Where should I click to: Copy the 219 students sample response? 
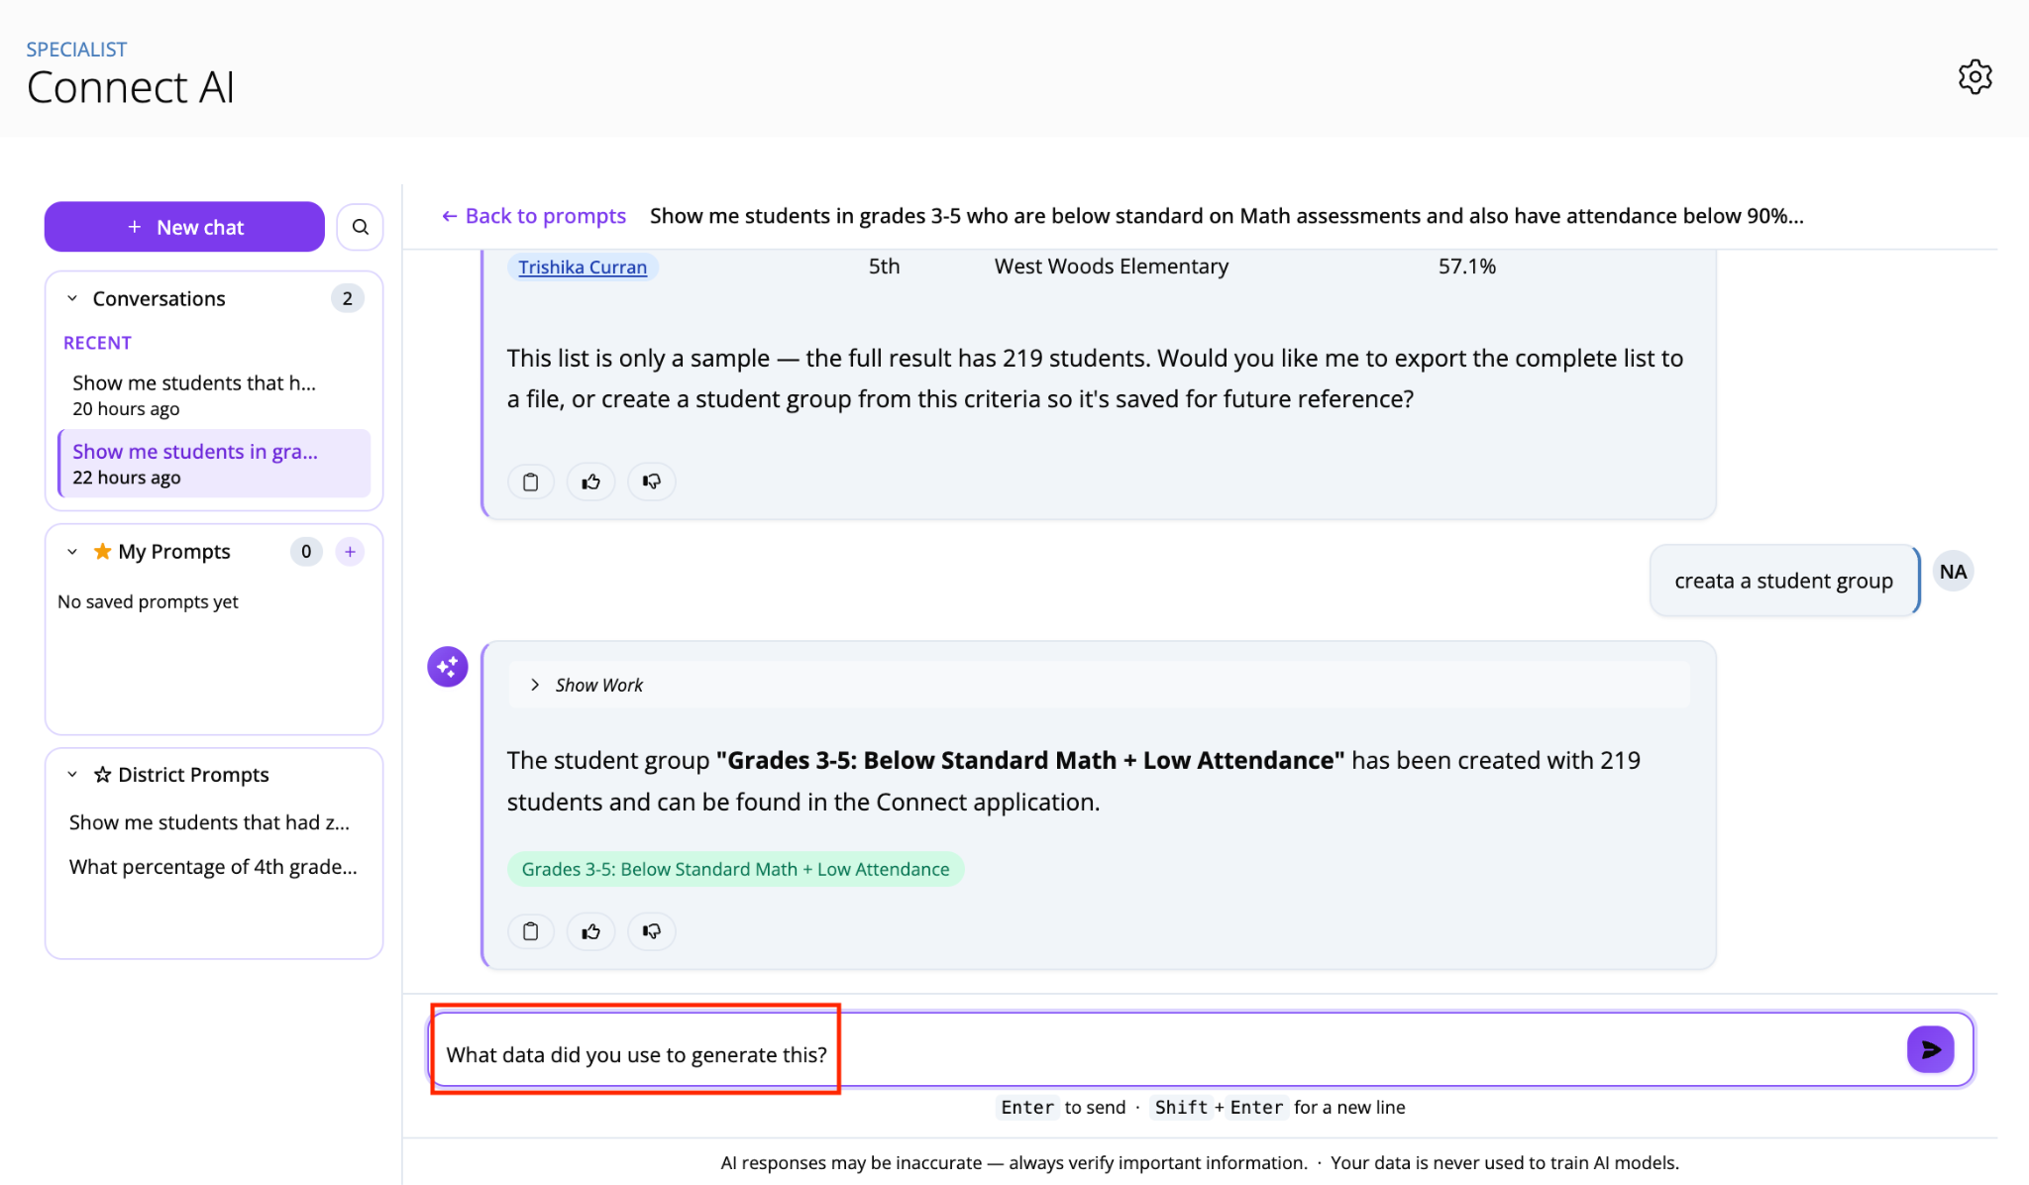pos(531,482)
